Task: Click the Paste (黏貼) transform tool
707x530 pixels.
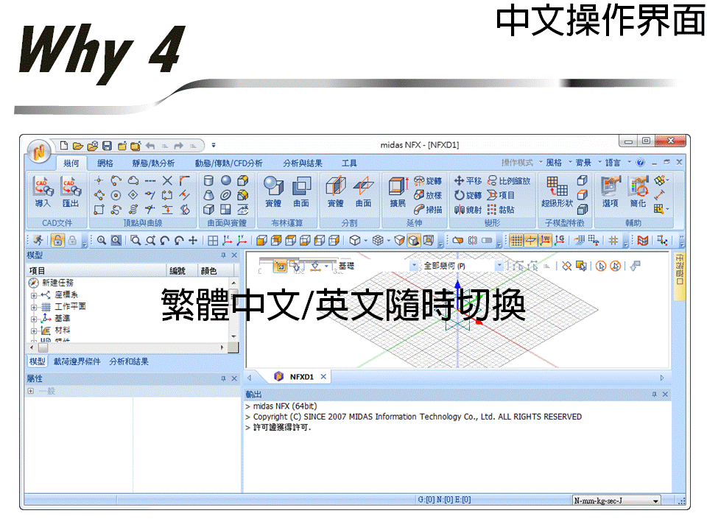Action: (x=501, y=210)
